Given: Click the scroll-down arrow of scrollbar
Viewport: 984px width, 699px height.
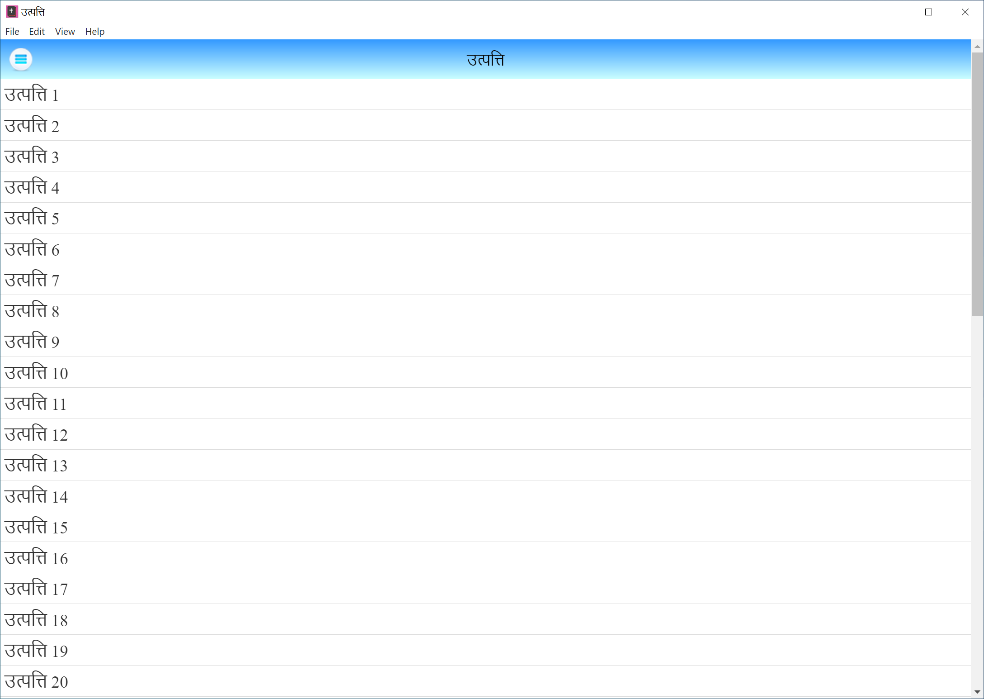Looking at the screenshot, I should pos(977,692).
